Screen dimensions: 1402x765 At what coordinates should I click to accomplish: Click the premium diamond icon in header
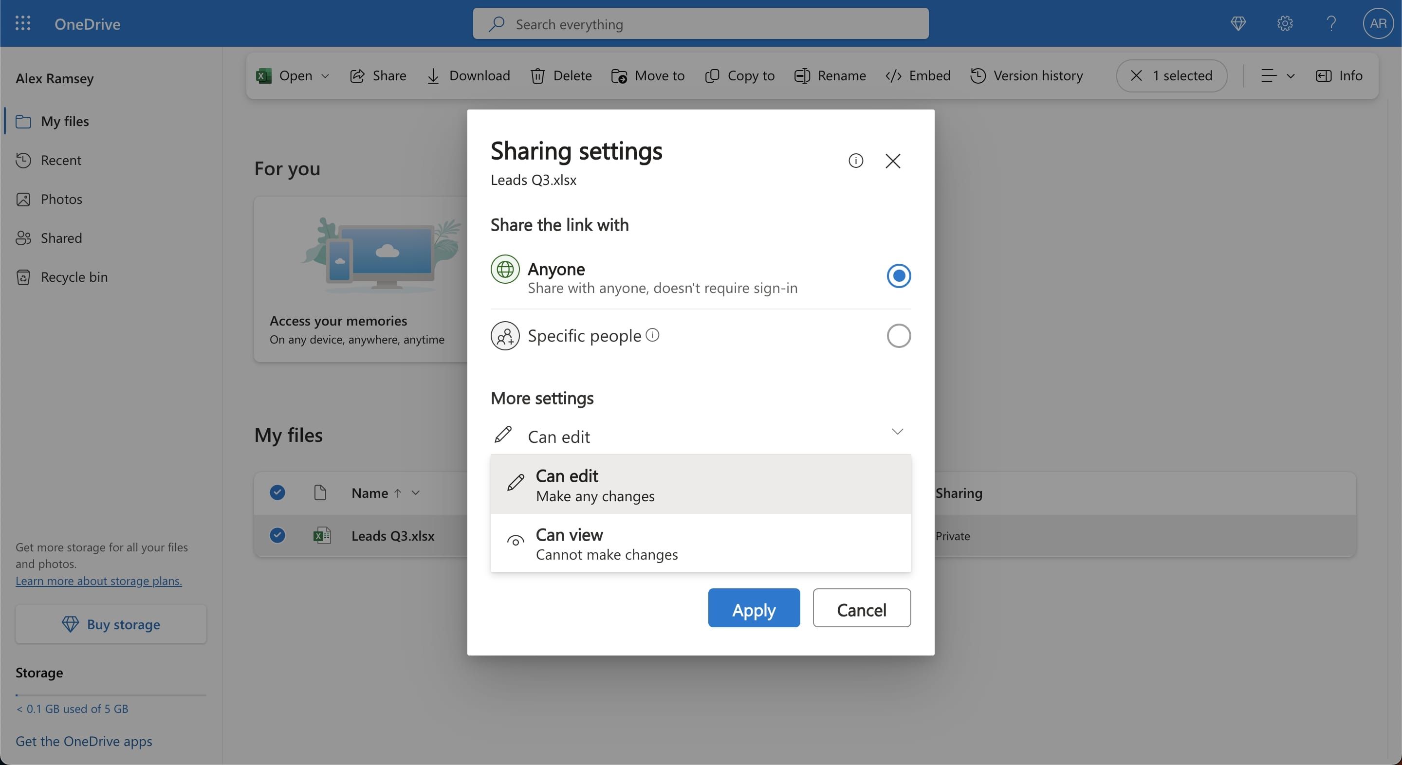coord(1237,23)
